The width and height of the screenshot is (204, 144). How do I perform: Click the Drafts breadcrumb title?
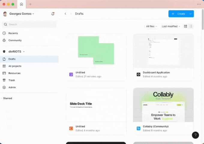tap(79, 14)
